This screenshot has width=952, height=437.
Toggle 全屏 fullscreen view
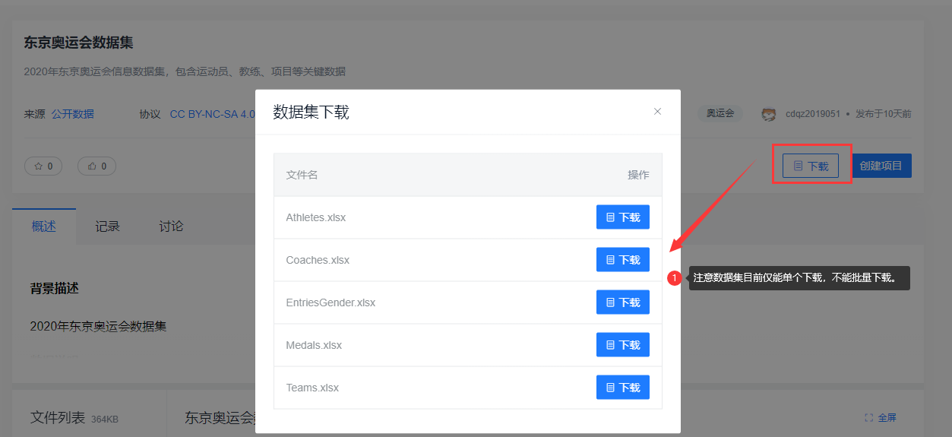click(881, 417)
